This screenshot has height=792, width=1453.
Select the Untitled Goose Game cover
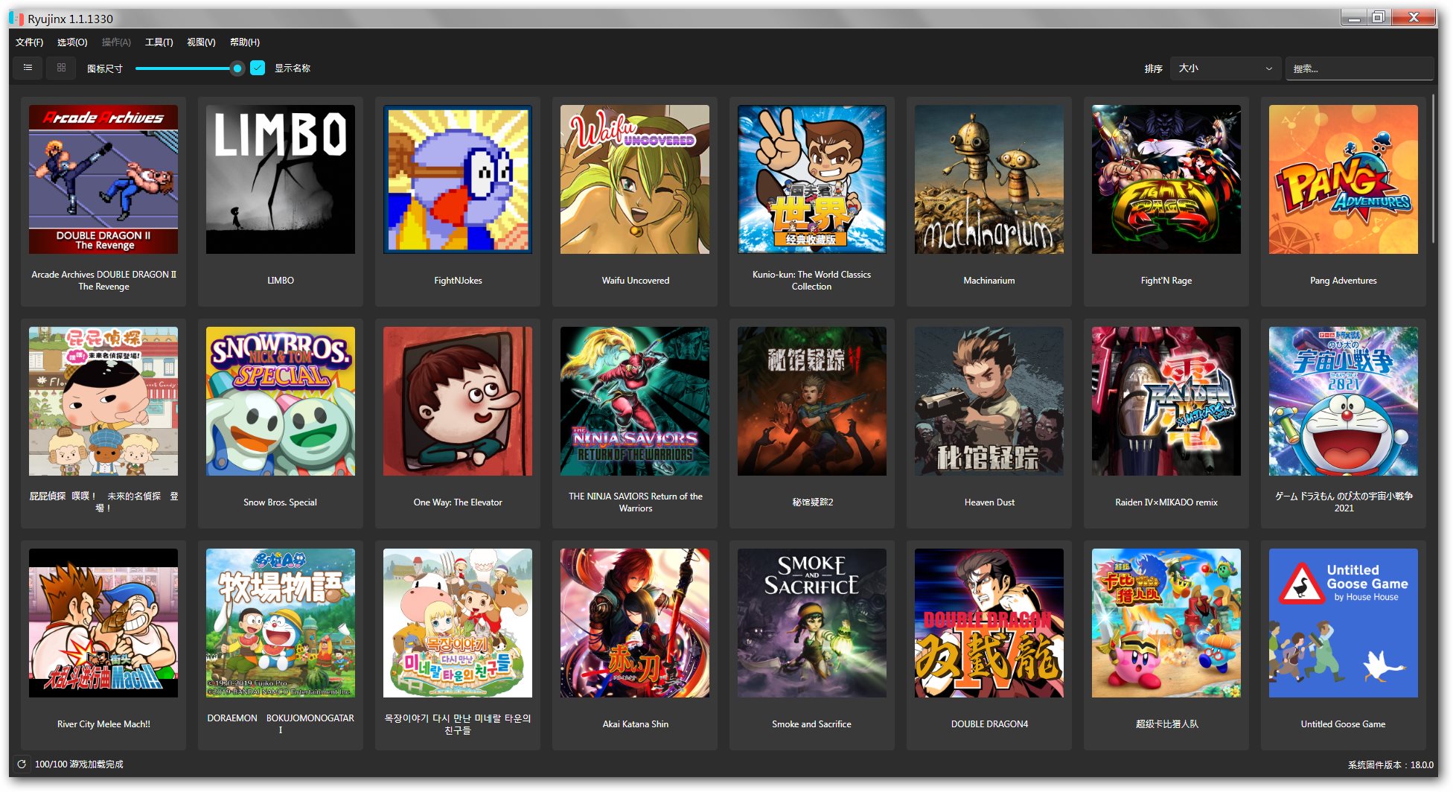click(1344, 623)
